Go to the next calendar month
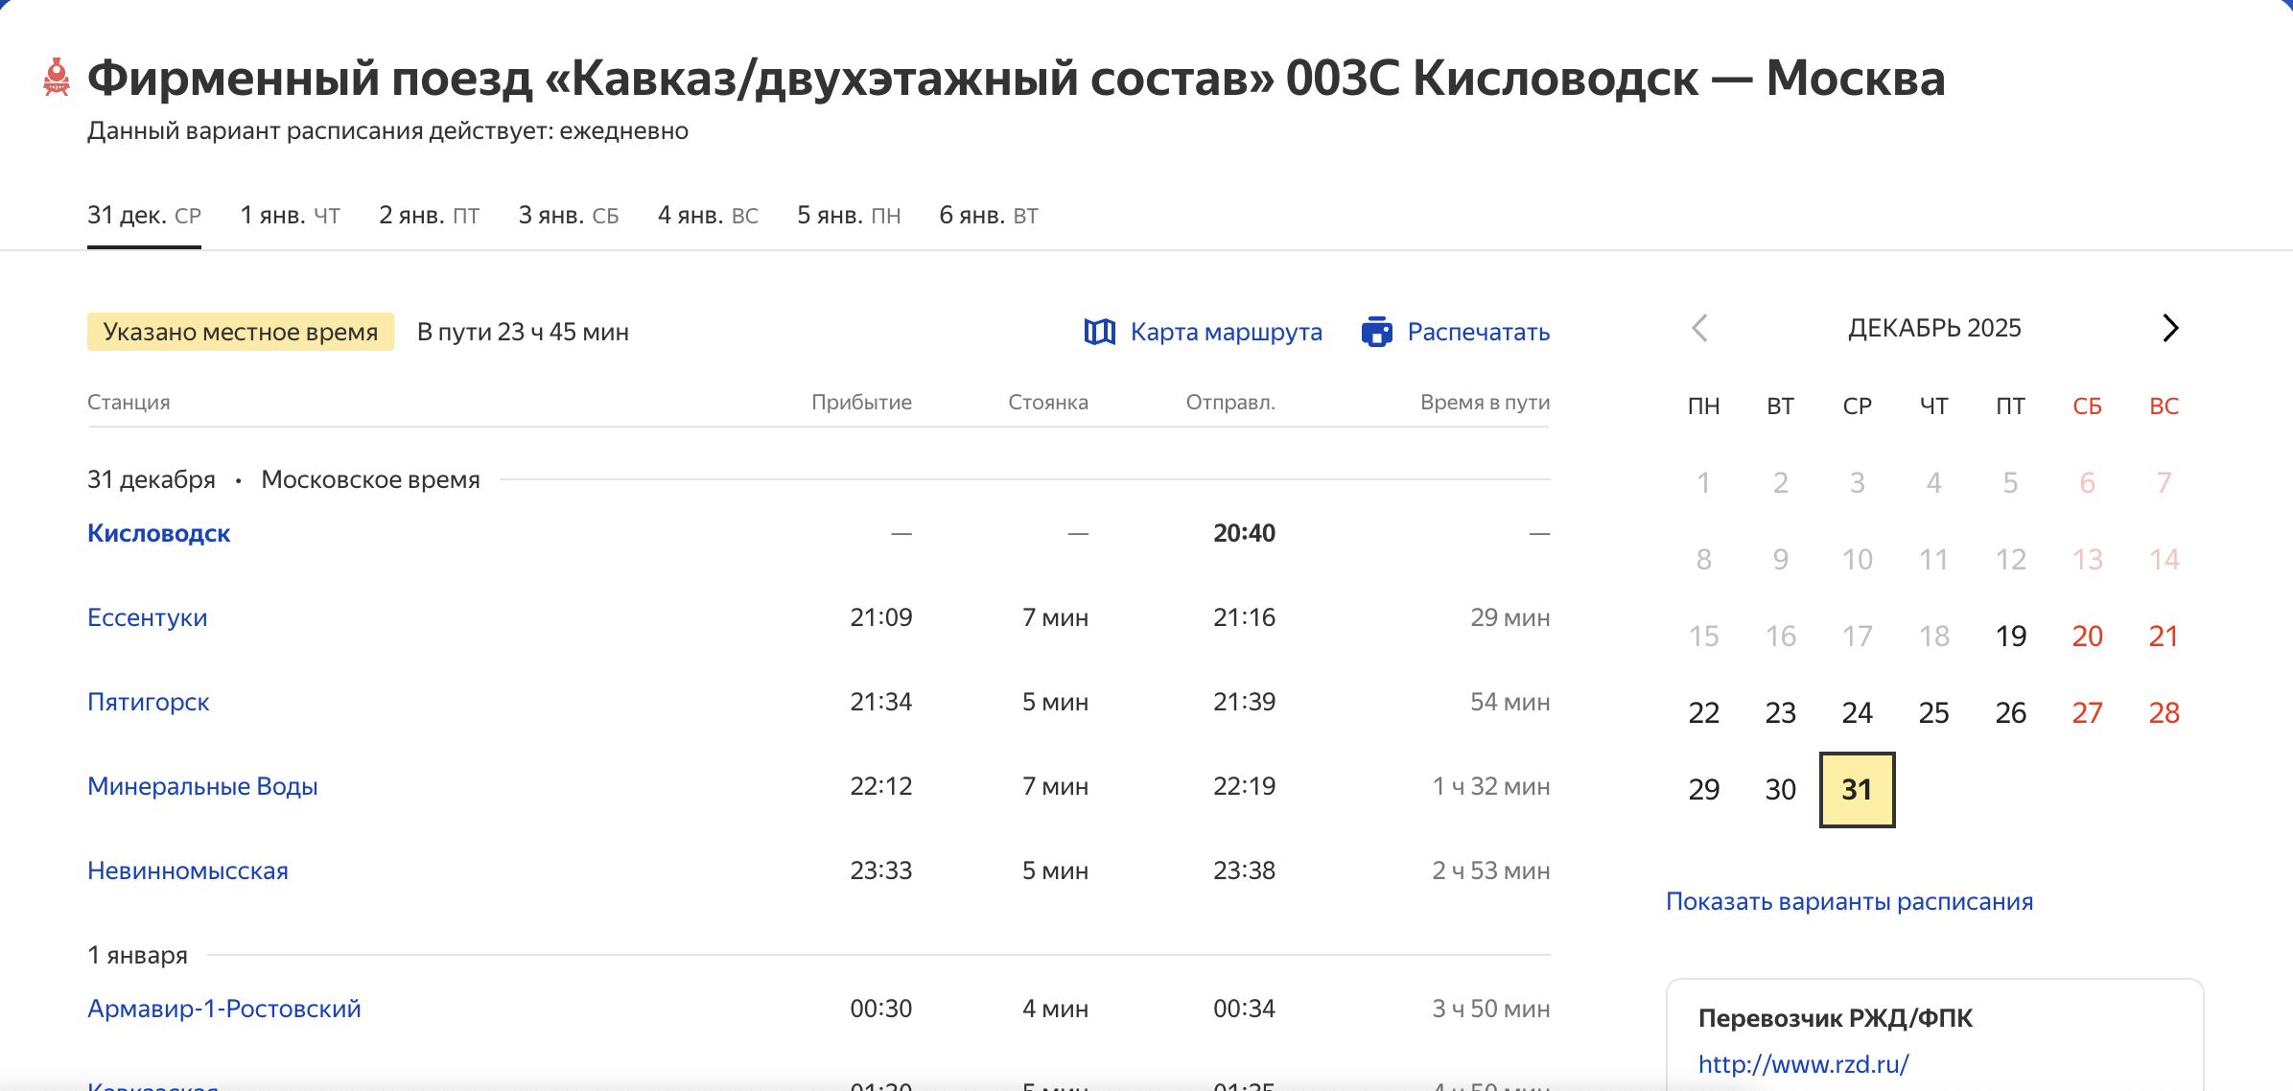This screenshot has height=1091, width=2293. (2170, 328)
